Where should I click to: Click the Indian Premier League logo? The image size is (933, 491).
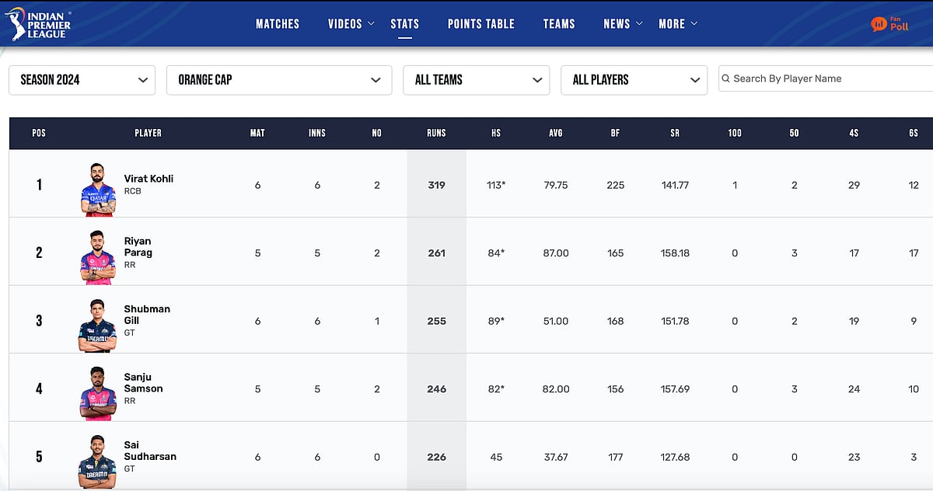pyautogui.click(x=37, y=24)
